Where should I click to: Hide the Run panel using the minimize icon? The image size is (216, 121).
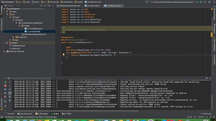[211, 78]
